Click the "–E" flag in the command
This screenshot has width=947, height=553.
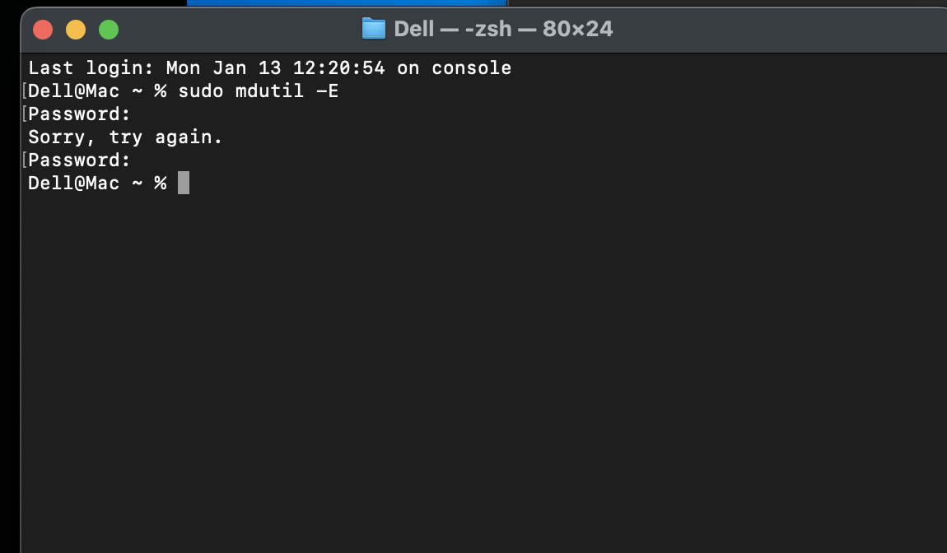pyautogui.click(x=328, y=91)
